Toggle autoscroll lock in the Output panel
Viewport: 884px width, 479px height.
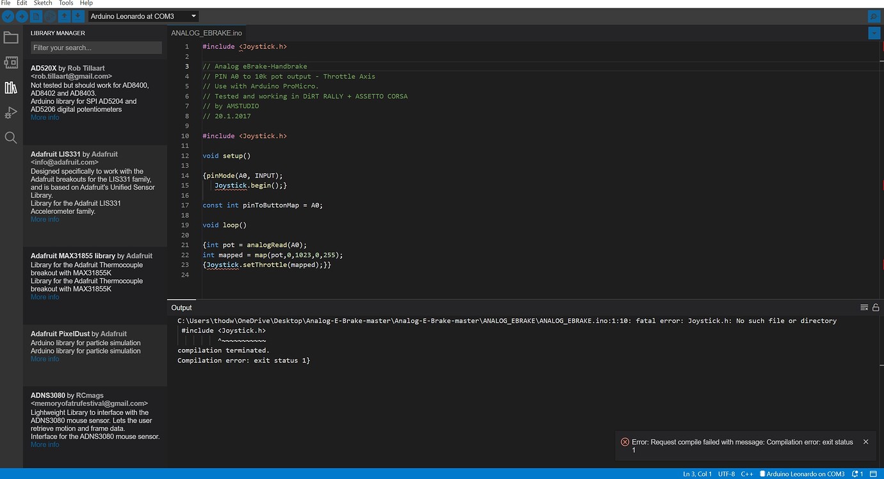click(x=875, y=307)
